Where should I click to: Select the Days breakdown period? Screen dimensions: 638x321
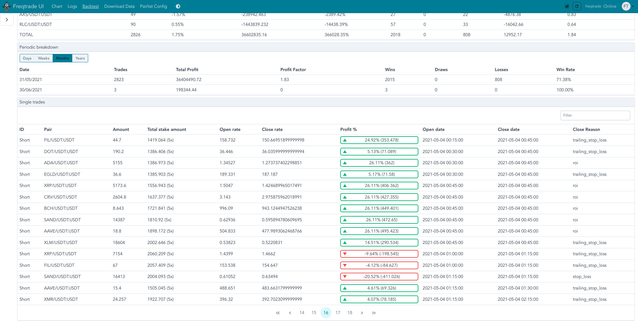pos(27,58)
